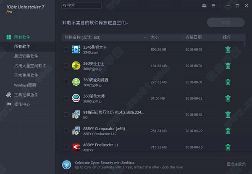Tick the checkbox for 360安全浏览器
The height and width of the screenshot is (174, 252).
[x=66, y=82]
